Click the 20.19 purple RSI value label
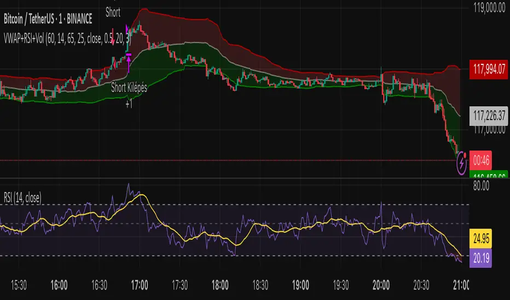510x300 pixels. click(x=481, y=258)
